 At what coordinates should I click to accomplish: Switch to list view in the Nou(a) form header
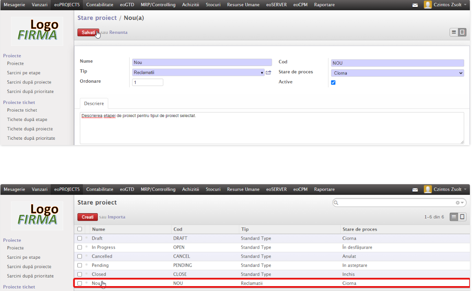[x=454, y=33]
